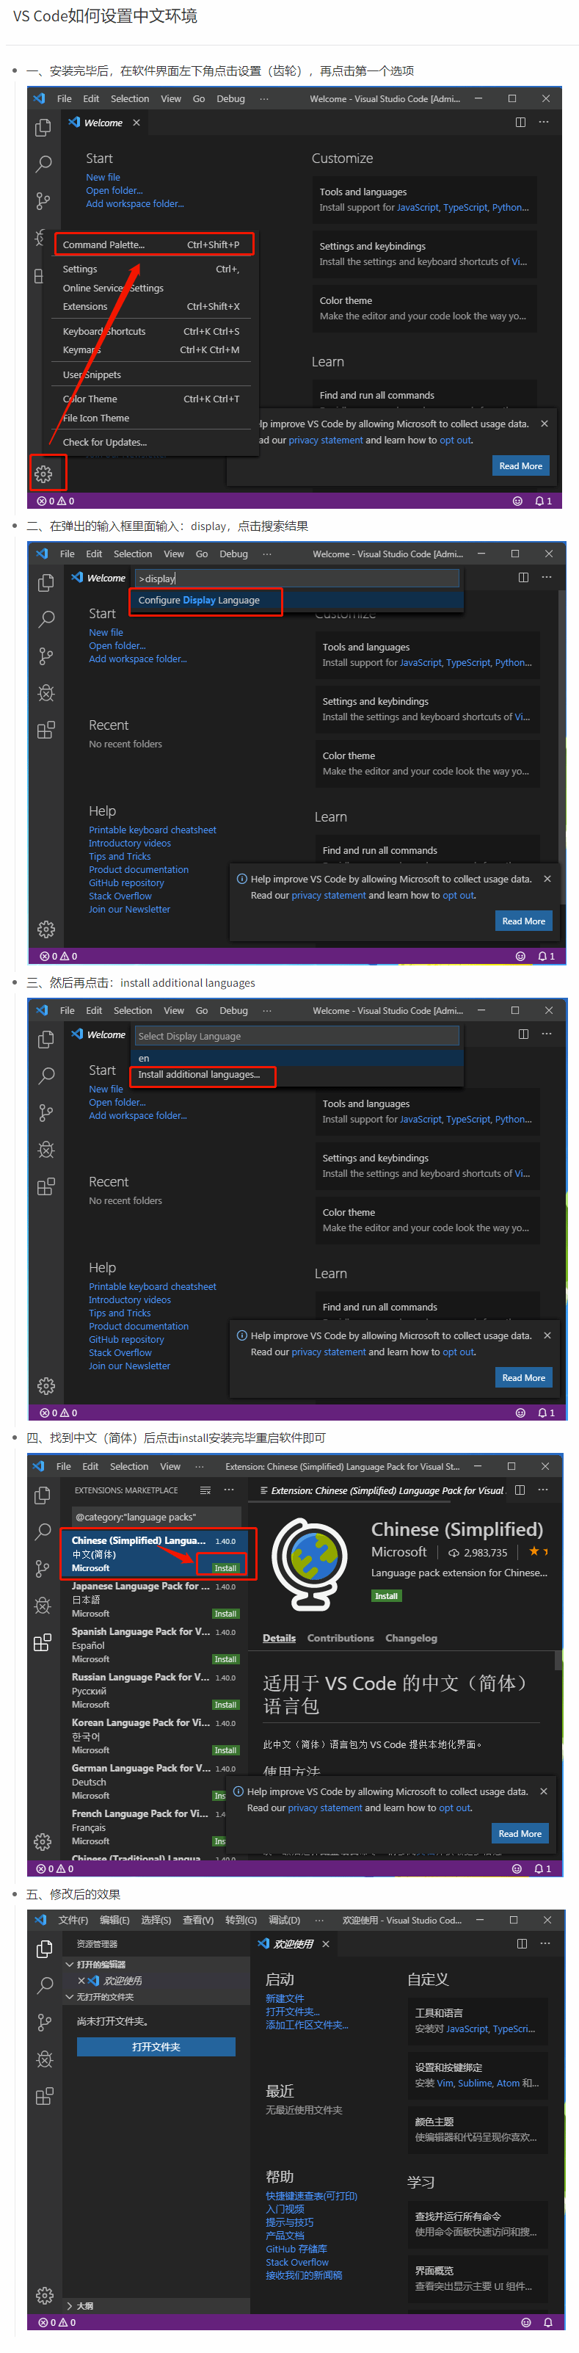
Task: Open Explorer icon in the window showing Command Palette menu
Action: [43, 128]
